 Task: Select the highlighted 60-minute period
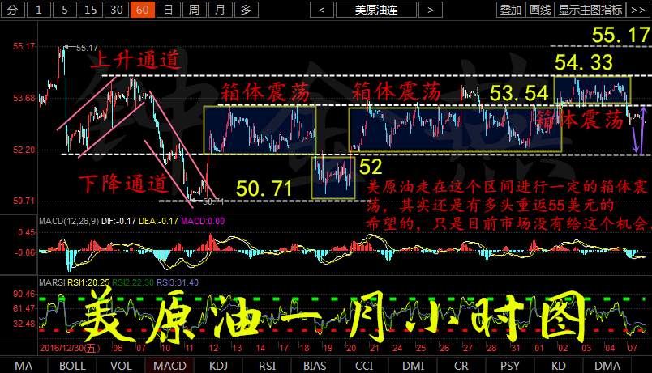click(143, 10)
